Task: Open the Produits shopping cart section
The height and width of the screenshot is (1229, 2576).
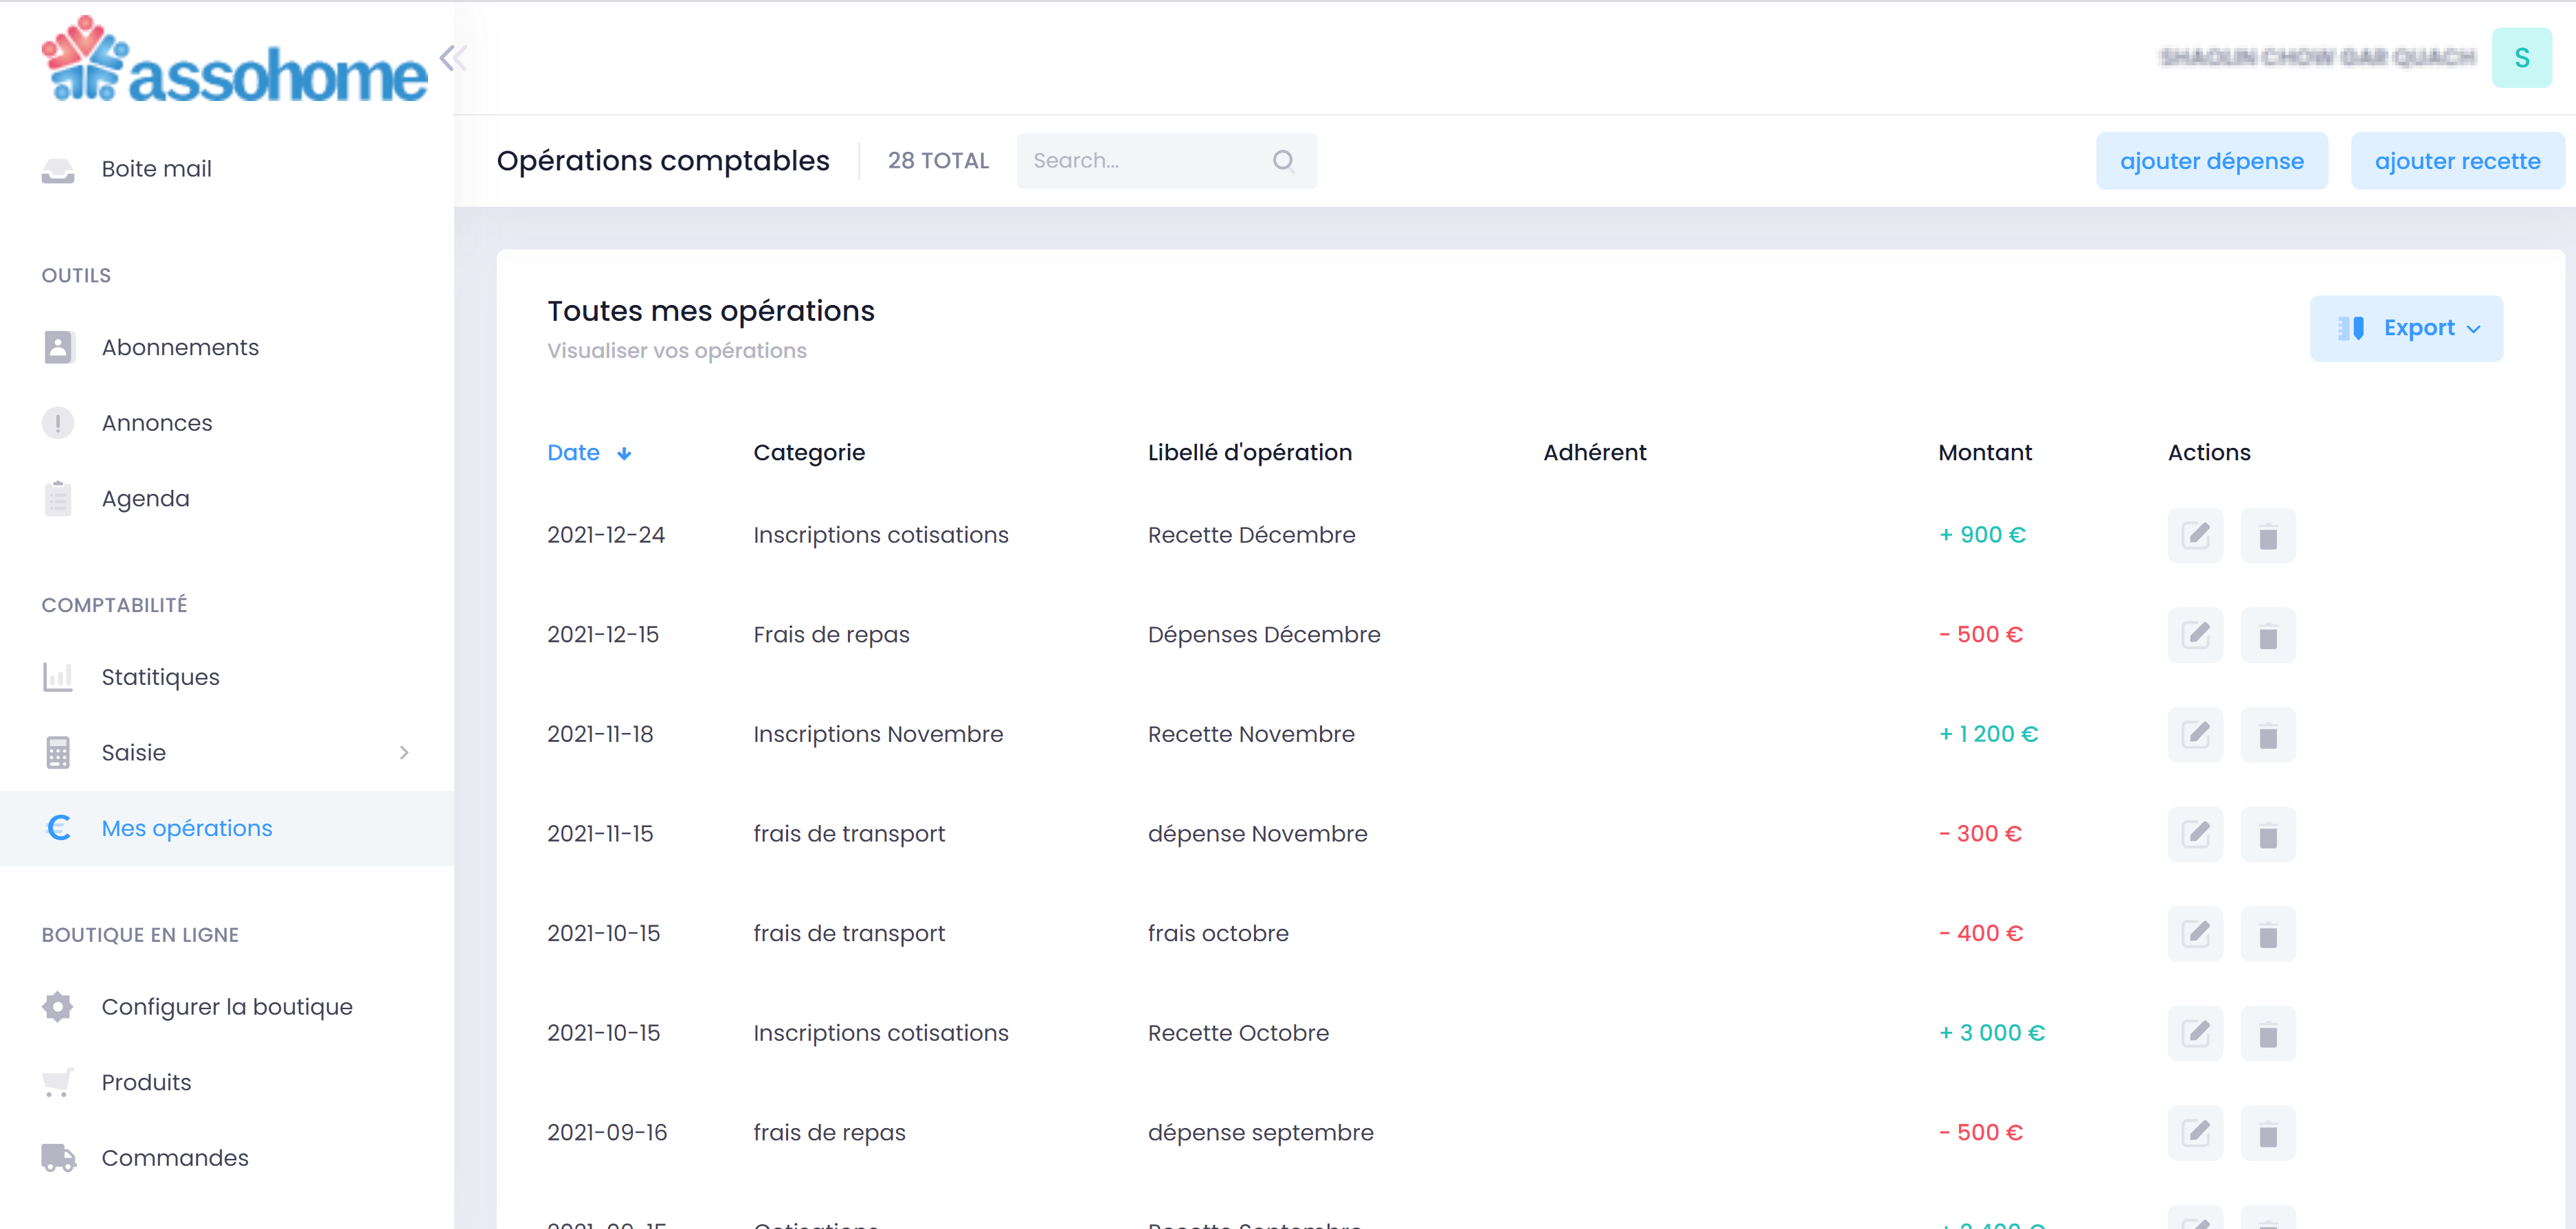Action: coord(146,1081)
